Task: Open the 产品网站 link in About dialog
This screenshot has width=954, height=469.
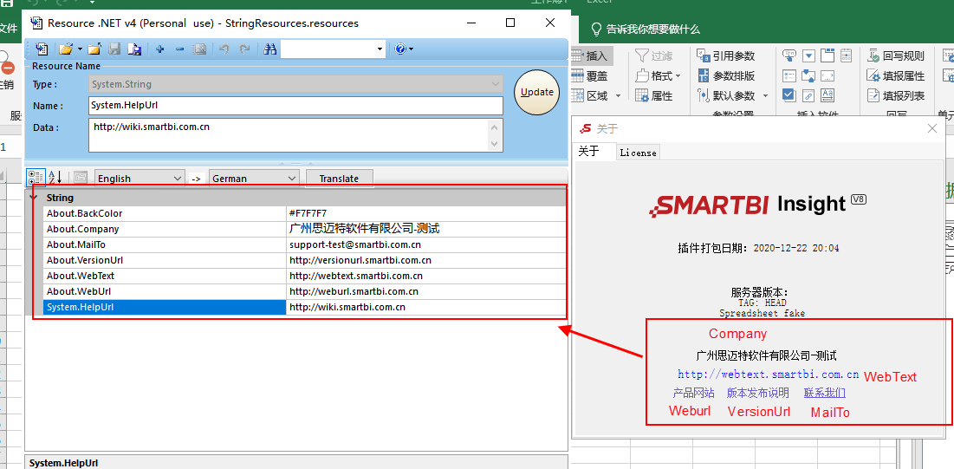Action: click(693, 393)
